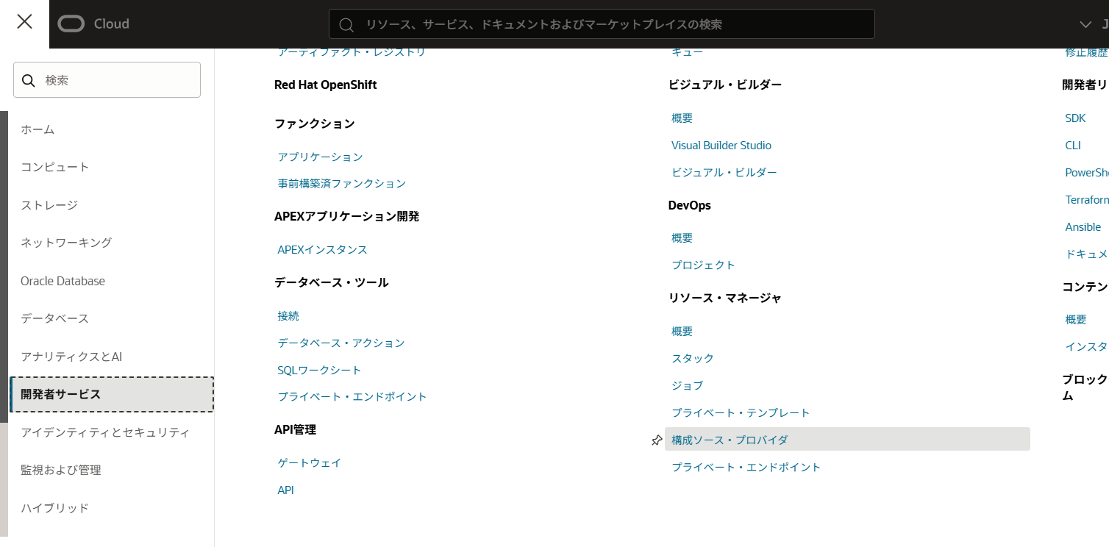Image resolution: width=1109 pixels, height=547 pixels.
Task: Open 接続 under データベース・ツール
Action: [288, 316]
